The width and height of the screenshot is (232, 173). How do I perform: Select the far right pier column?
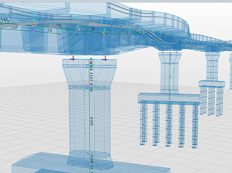[x=212, y=67]
